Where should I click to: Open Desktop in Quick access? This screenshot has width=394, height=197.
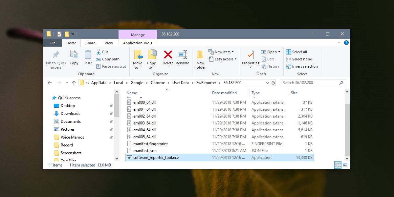tap(68, 106)
